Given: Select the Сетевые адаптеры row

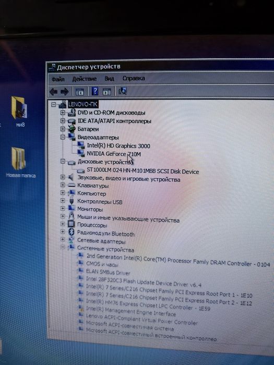Looking at the screenshot, I should pyautogui.click(x=101, y=241).
